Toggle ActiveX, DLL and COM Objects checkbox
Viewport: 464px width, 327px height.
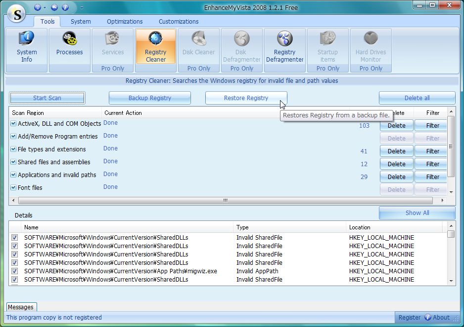click(x=13, y=123)
